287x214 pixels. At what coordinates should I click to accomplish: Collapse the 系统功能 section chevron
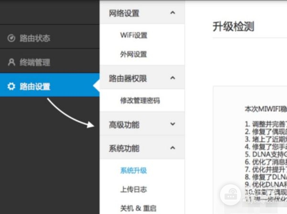pyautogui.click(x=173, y=148)
